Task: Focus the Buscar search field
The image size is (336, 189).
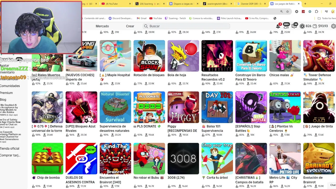Action: [186, 26]
